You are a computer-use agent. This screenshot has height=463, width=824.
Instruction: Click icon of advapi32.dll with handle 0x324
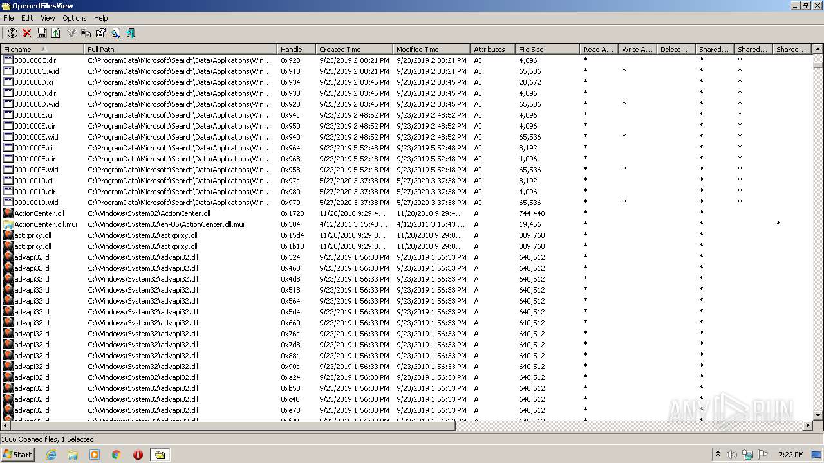pos(8,257)
